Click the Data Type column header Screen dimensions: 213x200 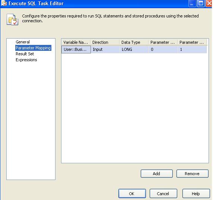point(134,42)
